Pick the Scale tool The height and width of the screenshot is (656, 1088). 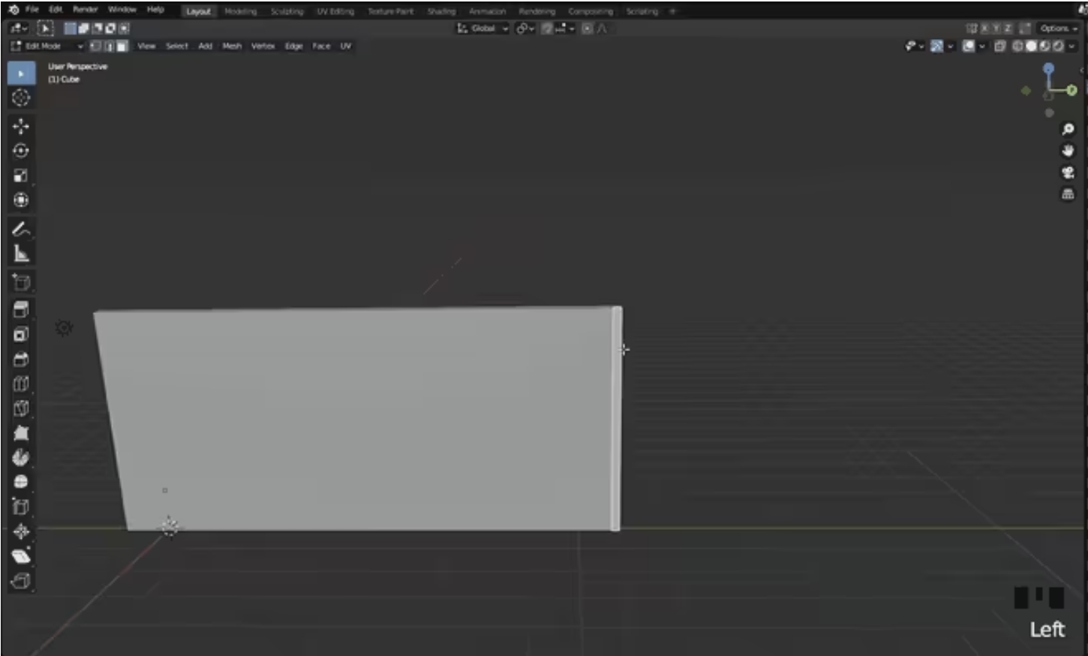point(21,176)
